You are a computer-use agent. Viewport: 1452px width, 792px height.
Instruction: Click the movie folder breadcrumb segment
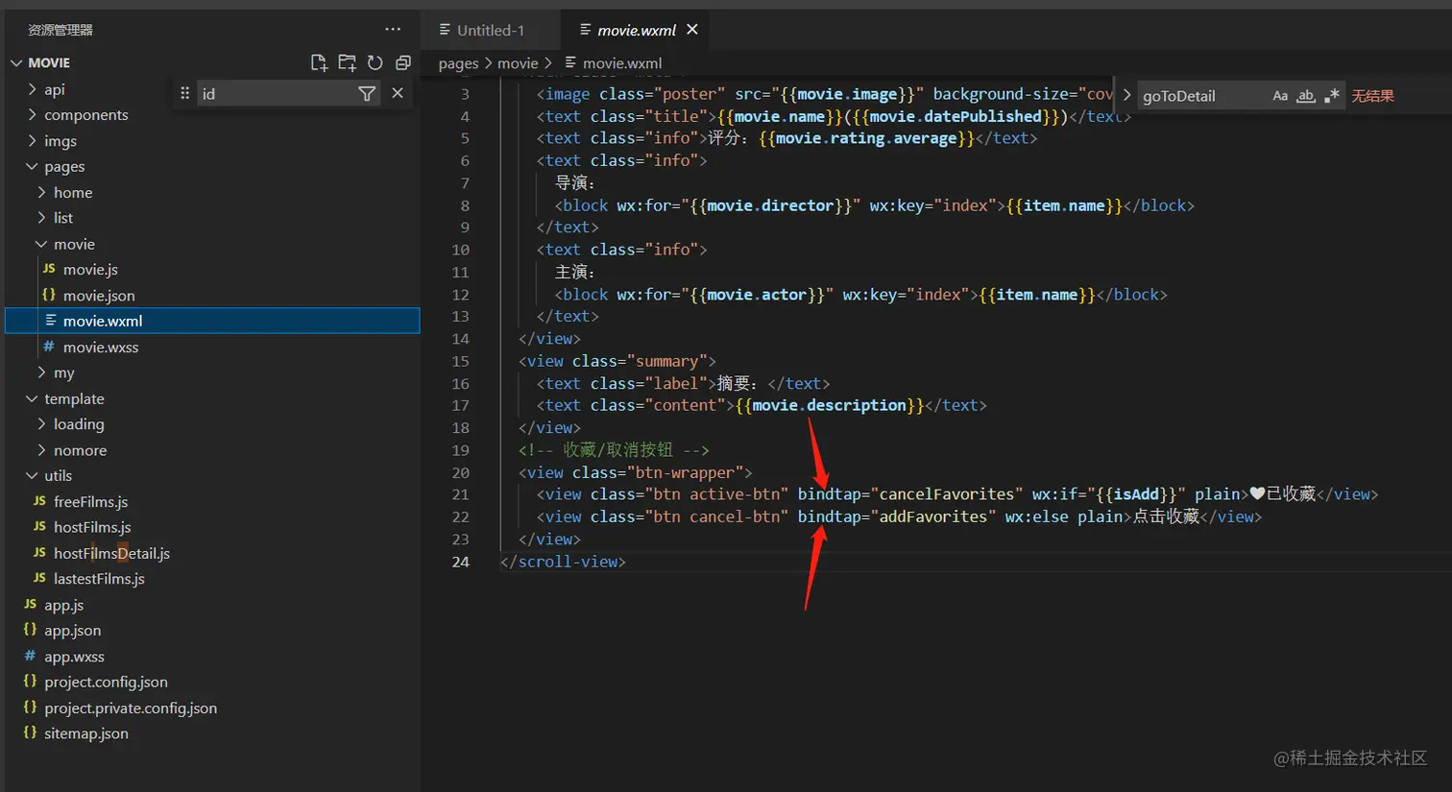[x=518, y=63]
